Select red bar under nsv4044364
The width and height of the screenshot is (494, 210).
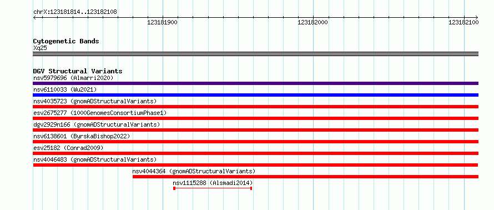(306, 177)
